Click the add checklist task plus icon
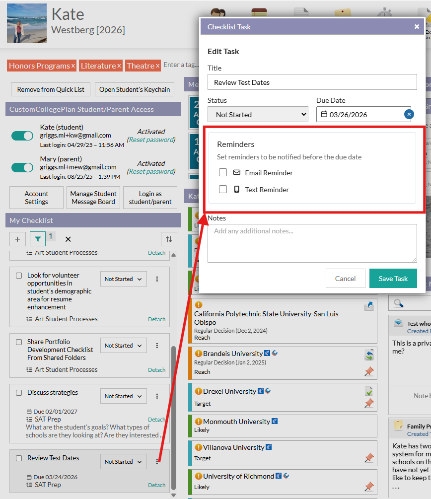Image resolution: width=431 pixels, height=499 pixels. 17,239
